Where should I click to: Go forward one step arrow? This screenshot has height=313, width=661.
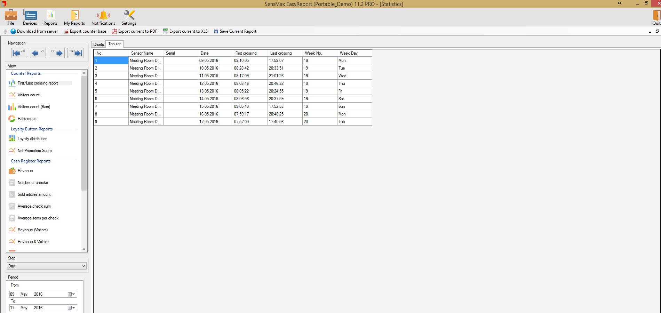[57, 53]
